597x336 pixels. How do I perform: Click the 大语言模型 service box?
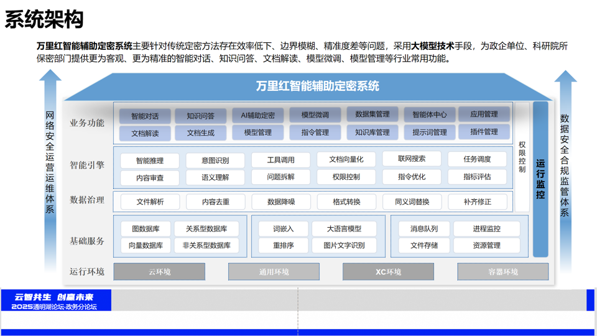coord(344,229)
